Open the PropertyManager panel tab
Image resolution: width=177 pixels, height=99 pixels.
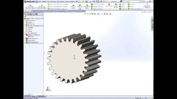pos(28,14)
